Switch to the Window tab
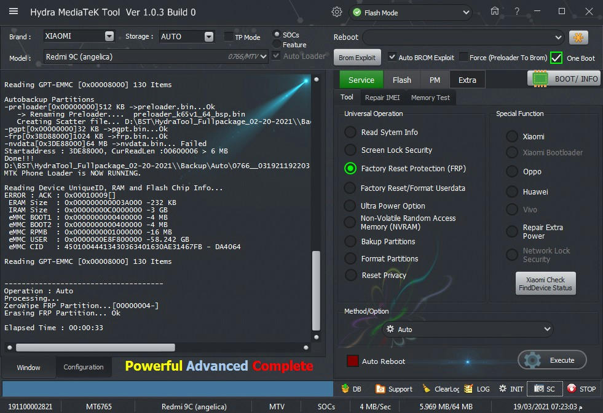The width and height of the screenshot is (603, 413). pos(28,368)
